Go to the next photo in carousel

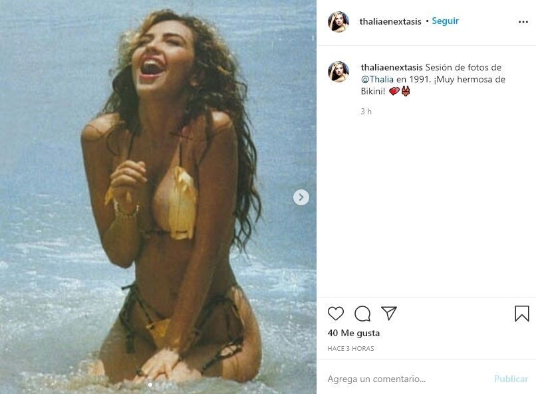click(x=301, y=197)
